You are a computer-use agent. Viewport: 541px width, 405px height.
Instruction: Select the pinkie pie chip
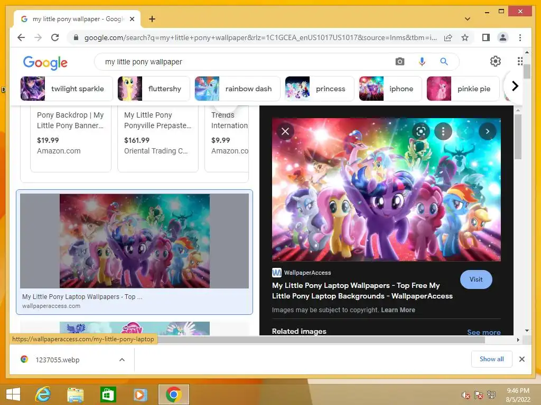tap(463, 89)
